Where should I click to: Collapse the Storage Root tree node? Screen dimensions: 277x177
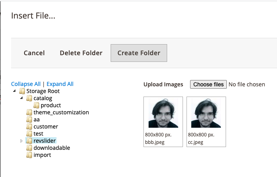[x=15, y=91]
